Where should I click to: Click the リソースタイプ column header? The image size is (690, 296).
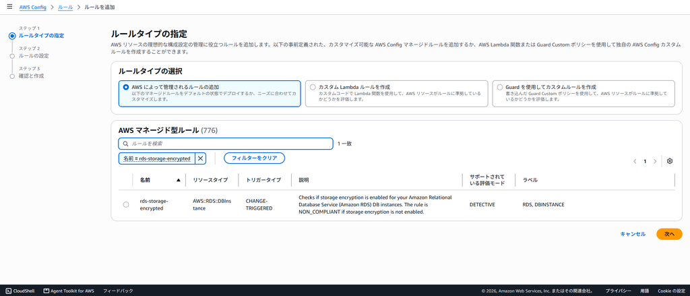click(x=210, y=180)
